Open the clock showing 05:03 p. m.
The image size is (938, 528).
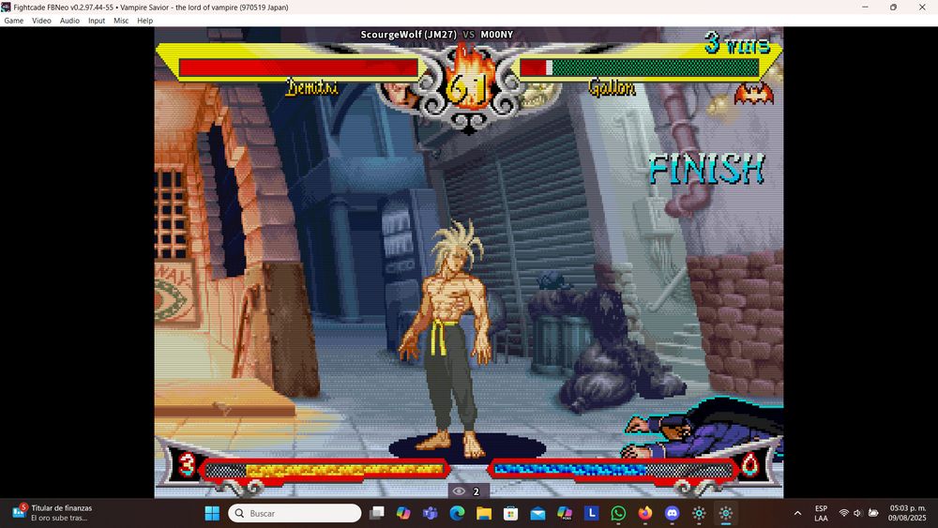[907, 513]
